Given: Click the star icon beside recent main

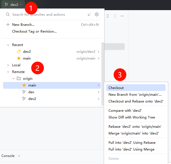Looking at the screenshot, I should point(19,58).
